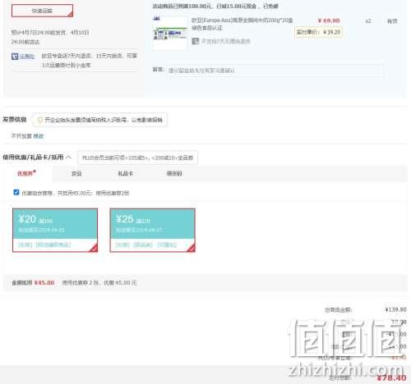Click the light bulb invoice tip icon
The image size is (411, 384).
[40, 120]
